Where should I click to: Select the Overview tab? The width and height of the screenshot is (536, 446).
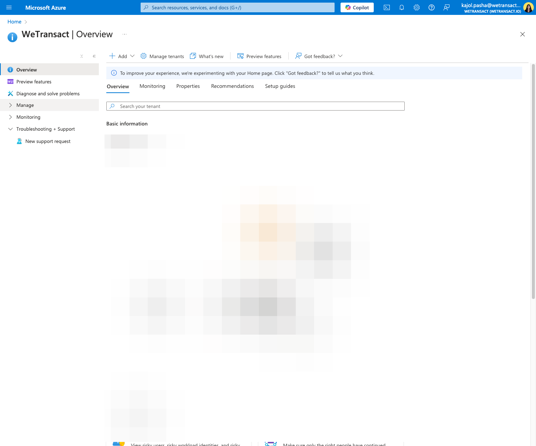[x=118, y=86]
